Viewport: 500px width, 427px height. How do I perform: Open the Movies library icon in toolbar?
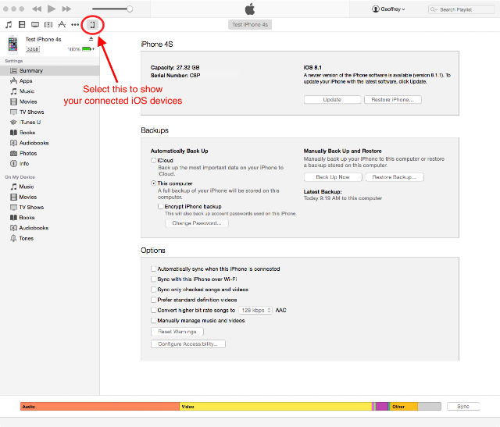[22, 24]
